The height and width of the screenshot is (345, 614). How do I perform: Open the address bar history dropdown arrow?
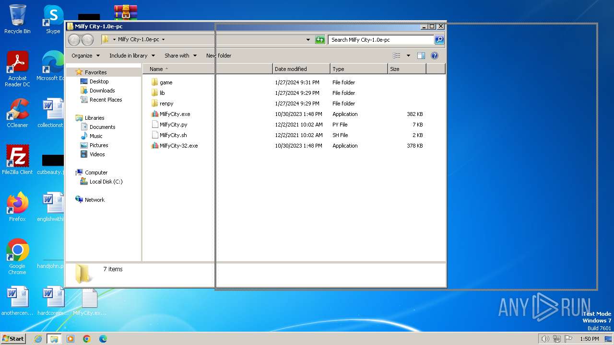pyautogui.click(x=308, y=40)
